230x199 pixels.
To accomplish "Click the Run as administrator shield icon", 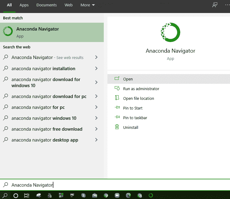I will pyautogui.click(x=117, y=89).
